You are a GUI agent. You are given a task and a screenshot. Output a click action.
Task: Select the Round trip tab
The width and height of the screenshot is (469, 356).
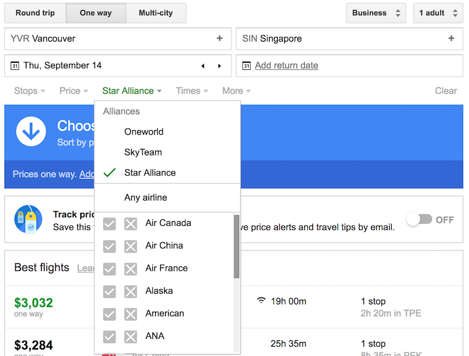click(35, 13)
